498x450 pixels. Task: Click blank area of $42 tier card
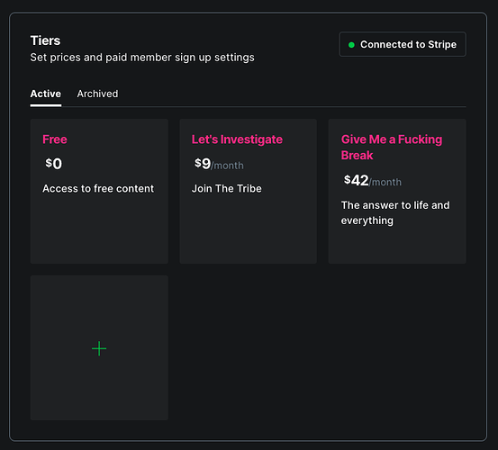[397, 246]
